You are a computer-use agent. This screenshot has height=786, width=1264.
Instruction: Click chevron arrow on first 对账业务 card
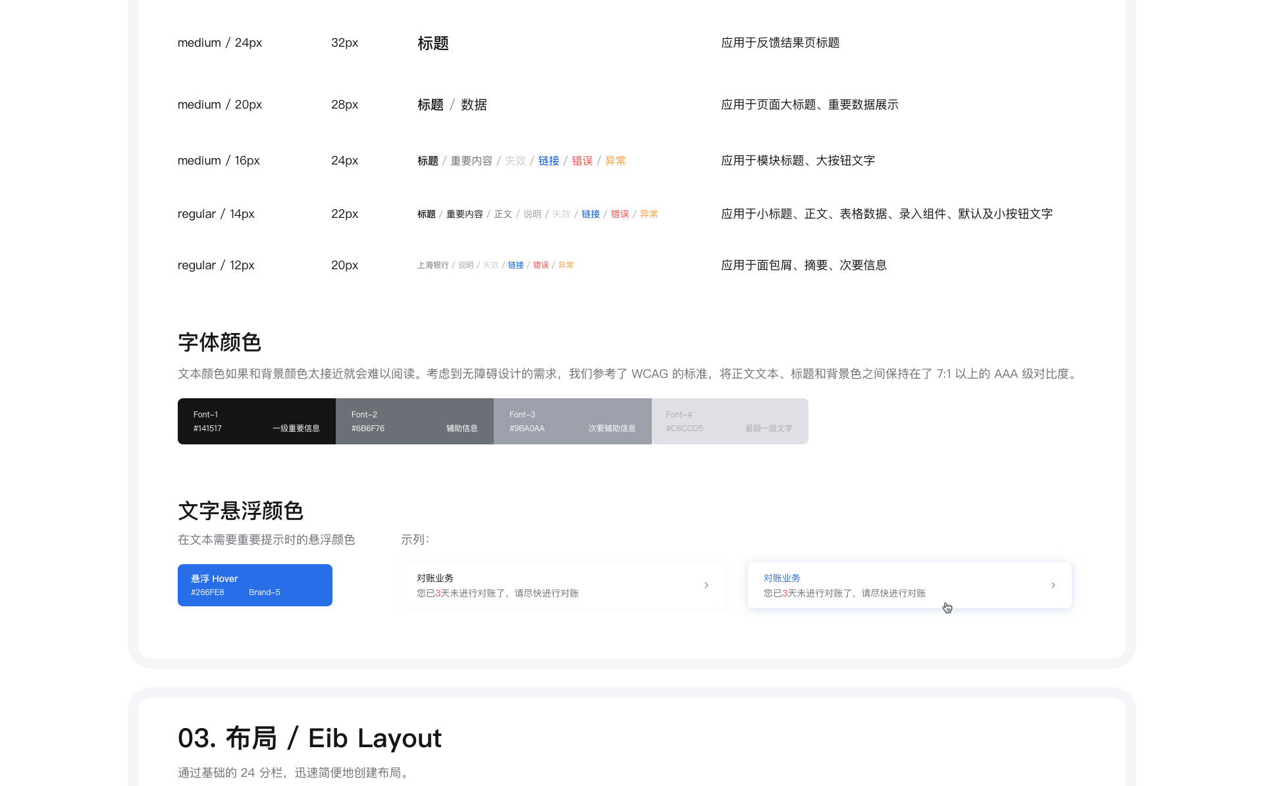click(x=706, y=585)
